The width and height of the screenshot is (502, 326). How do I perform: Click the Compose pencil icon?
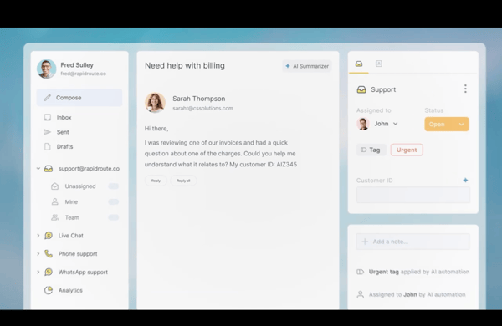coord(48,98)
